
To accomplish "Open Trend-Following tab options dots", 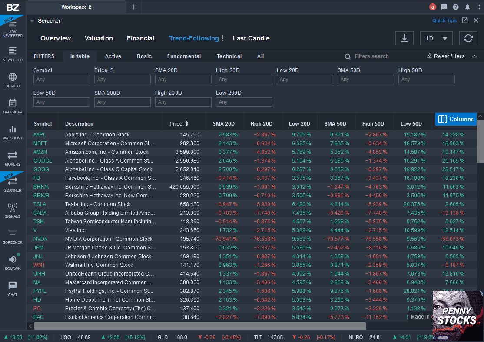I will 222,38.
